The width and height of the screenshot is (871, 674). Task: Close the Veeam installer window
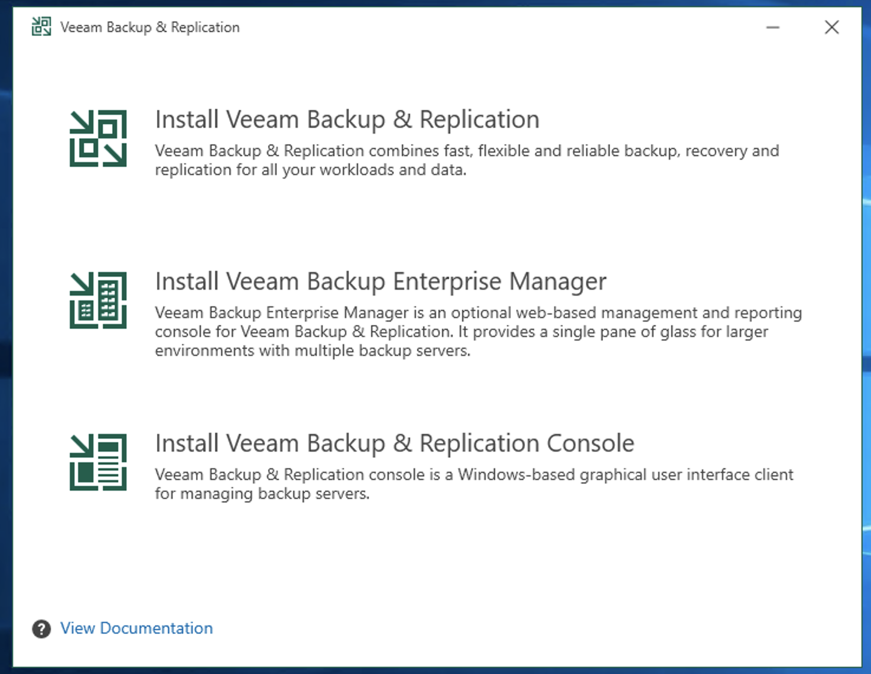click(832, 27)
